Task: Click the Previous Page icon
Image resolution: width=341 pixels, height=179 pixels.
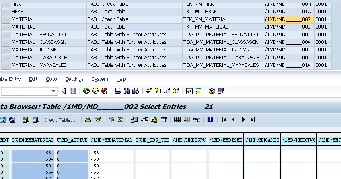Action: [x=158, y=91]
